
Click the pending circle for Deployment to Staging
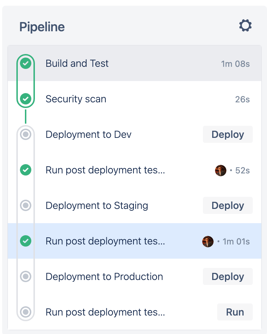point(25,206)
